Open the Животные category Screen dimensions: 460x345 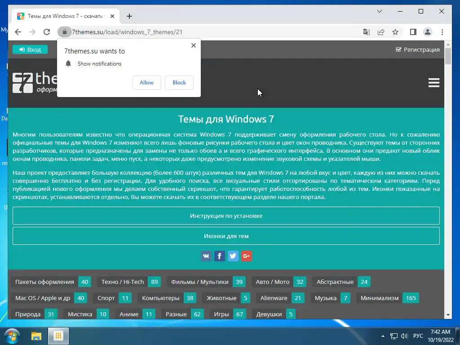[226, 298]
